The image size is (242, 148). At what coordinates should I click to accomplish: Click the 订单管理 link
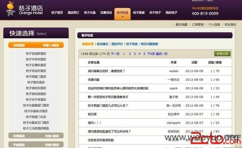click(198, 24)
